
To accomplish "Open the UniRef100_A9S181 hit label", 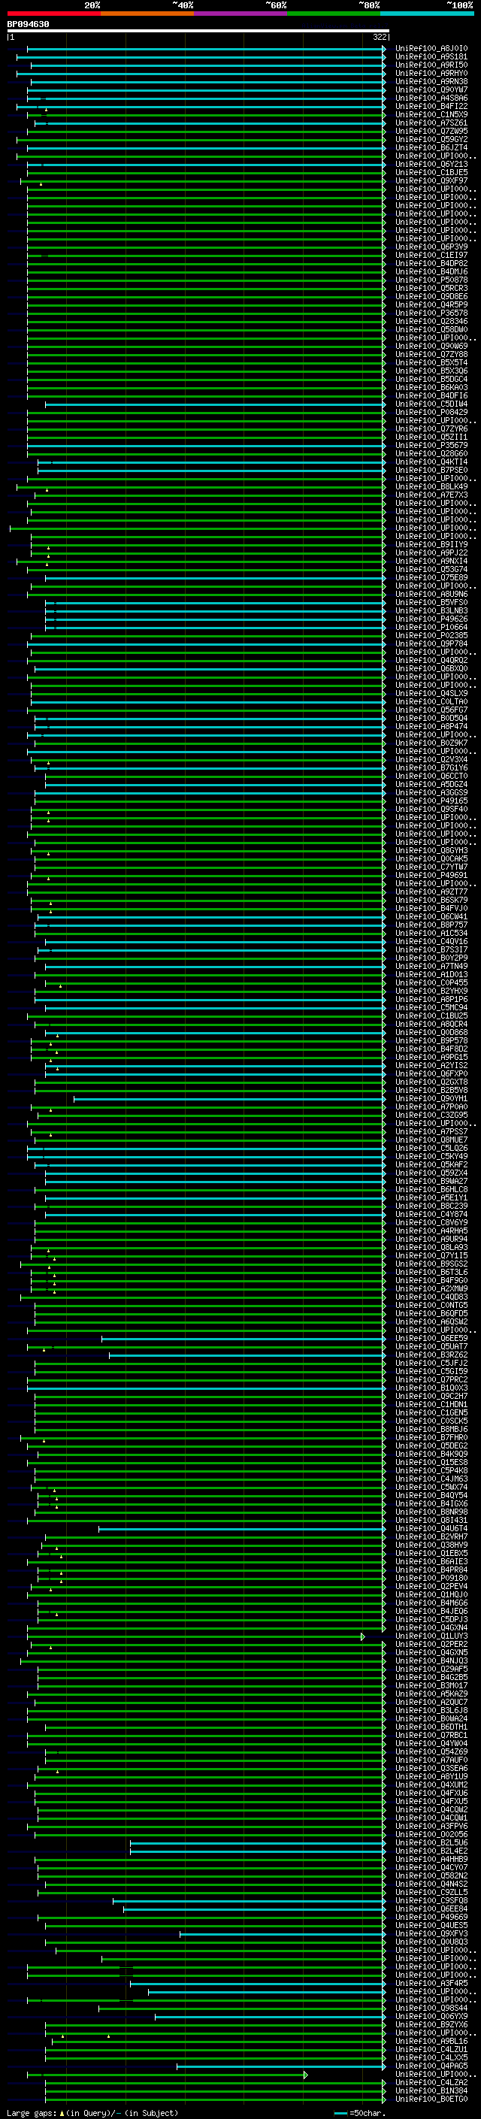I will click(431, 57).
